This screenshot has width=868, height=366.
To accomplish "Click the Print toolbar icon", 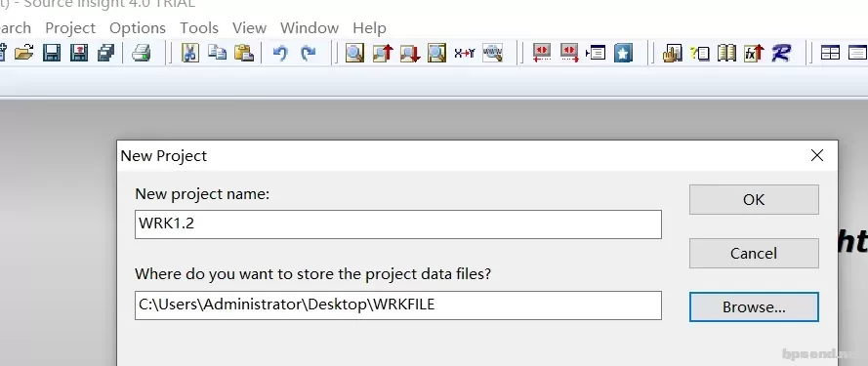I will pyautogui.click(x=142, y=53).
